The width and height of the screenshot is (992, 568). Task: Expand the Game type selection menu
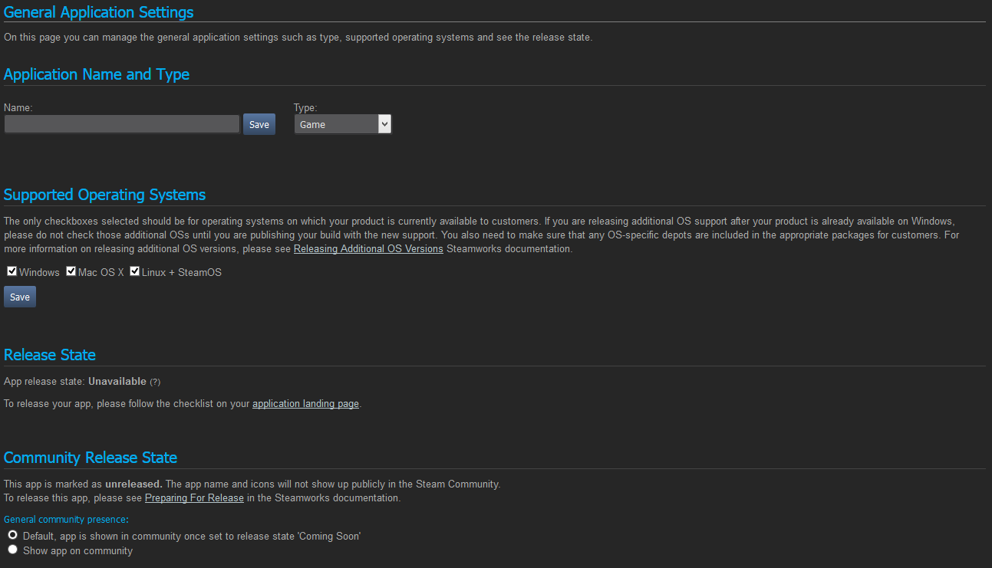click(342, 123)
